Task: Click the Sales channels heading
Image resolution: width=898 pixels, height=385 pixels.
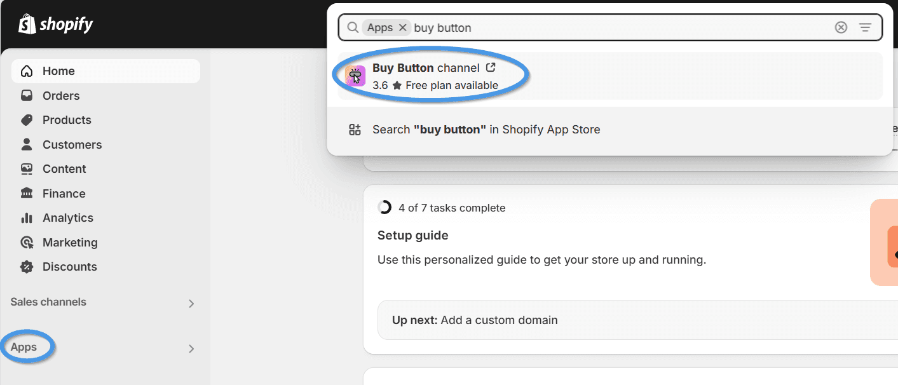Action: tap(48, 302)
